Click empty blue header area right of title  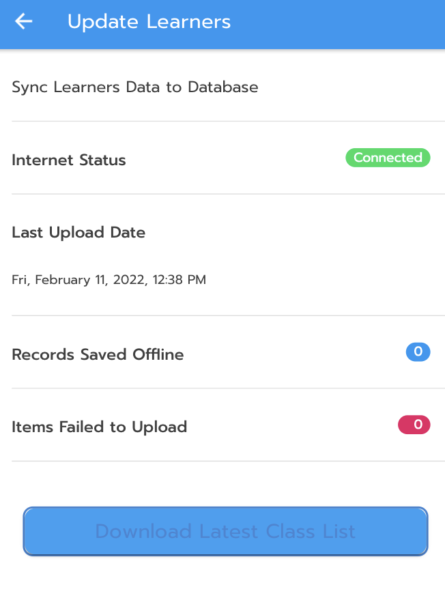tap(341, 24)
